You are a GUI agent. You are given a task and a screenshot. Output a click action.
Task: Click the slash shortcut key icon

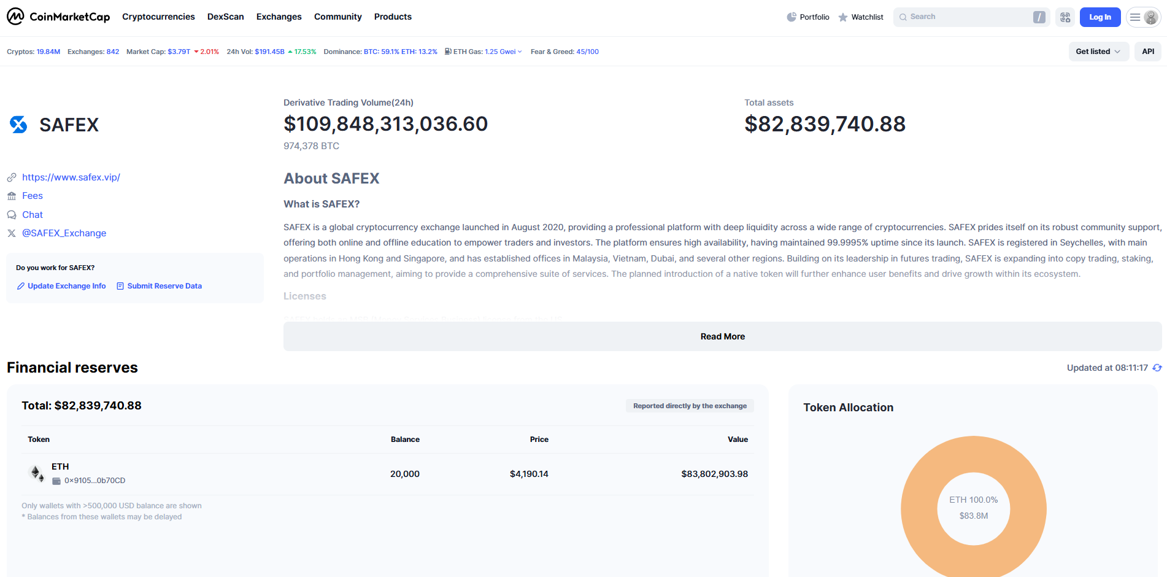point(1039,17)
